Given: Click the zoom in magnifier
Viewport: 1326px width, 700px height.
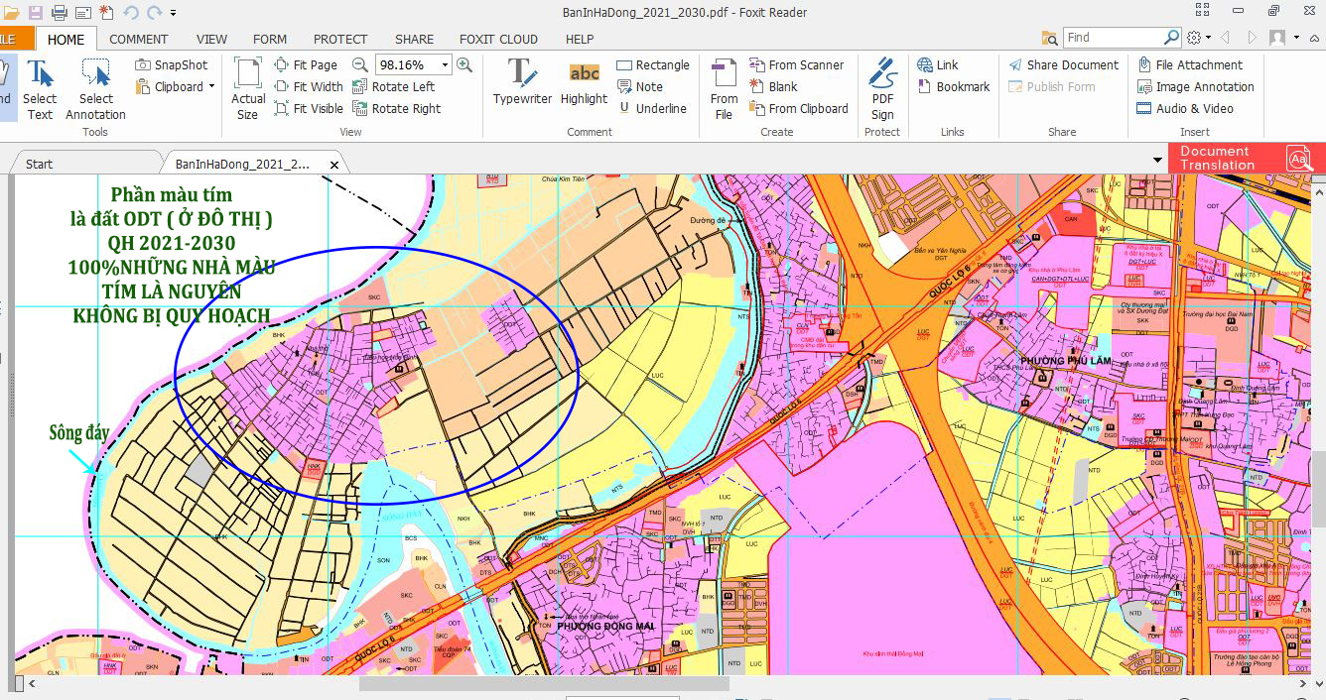Looking at the screenshot, I should 464,64.
